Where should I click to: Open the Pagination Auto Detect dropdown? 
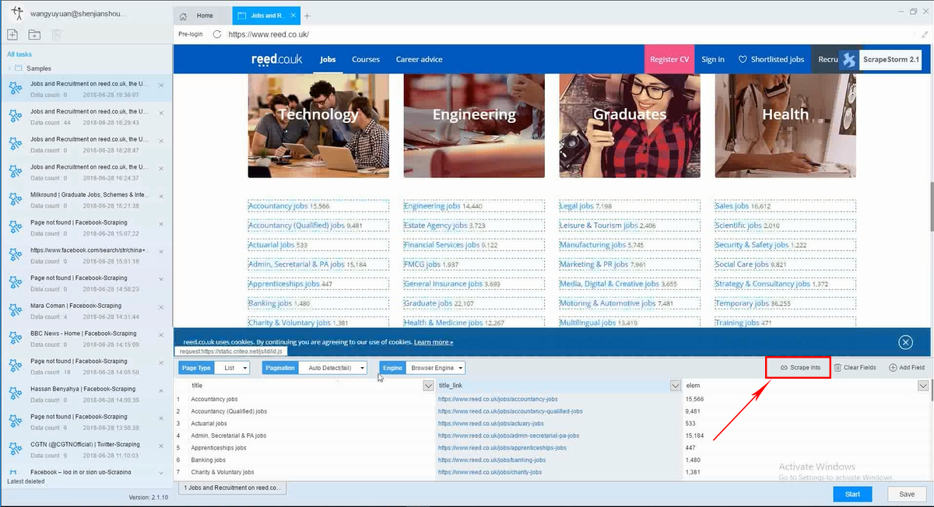[332, 367]
